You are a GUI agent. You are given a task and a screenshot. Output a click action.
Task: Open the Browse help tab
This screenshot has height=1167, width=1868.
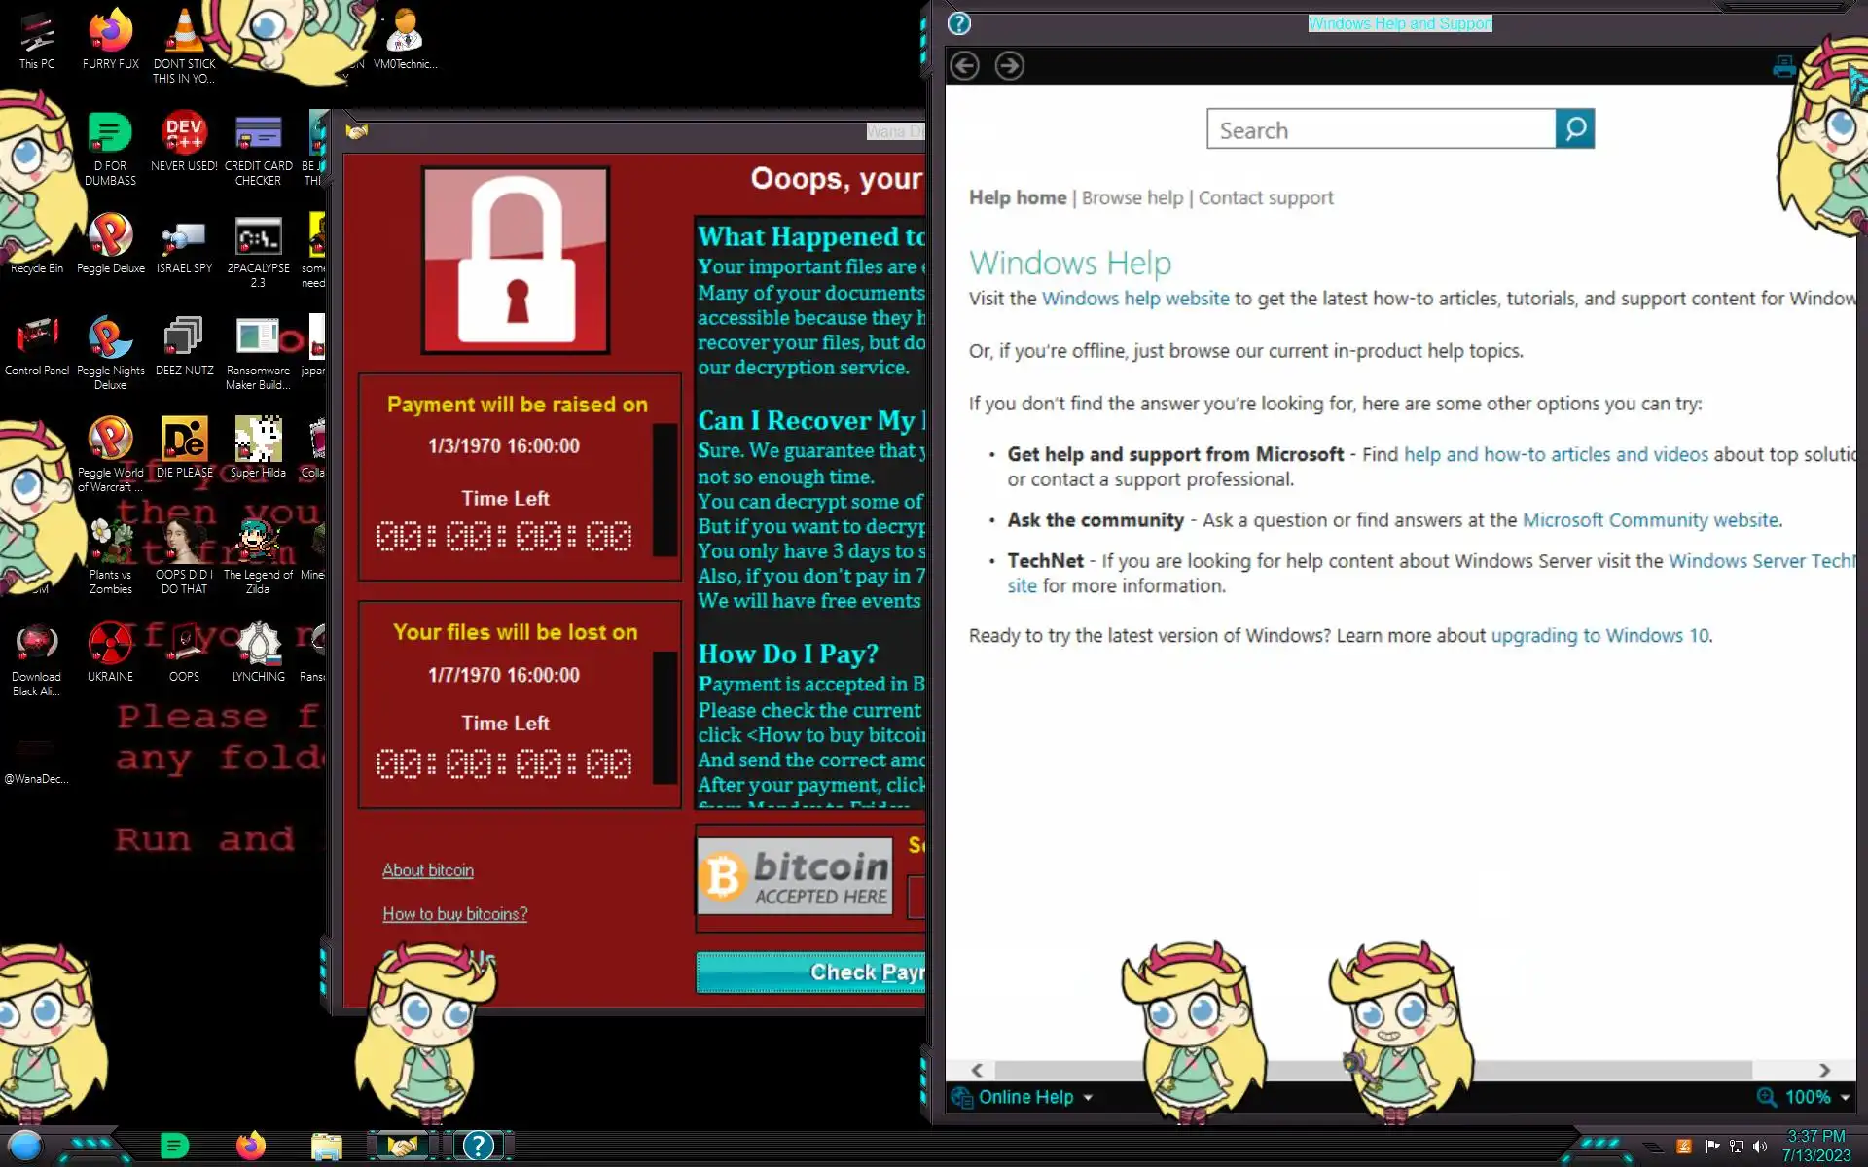tap(1132, 198)
